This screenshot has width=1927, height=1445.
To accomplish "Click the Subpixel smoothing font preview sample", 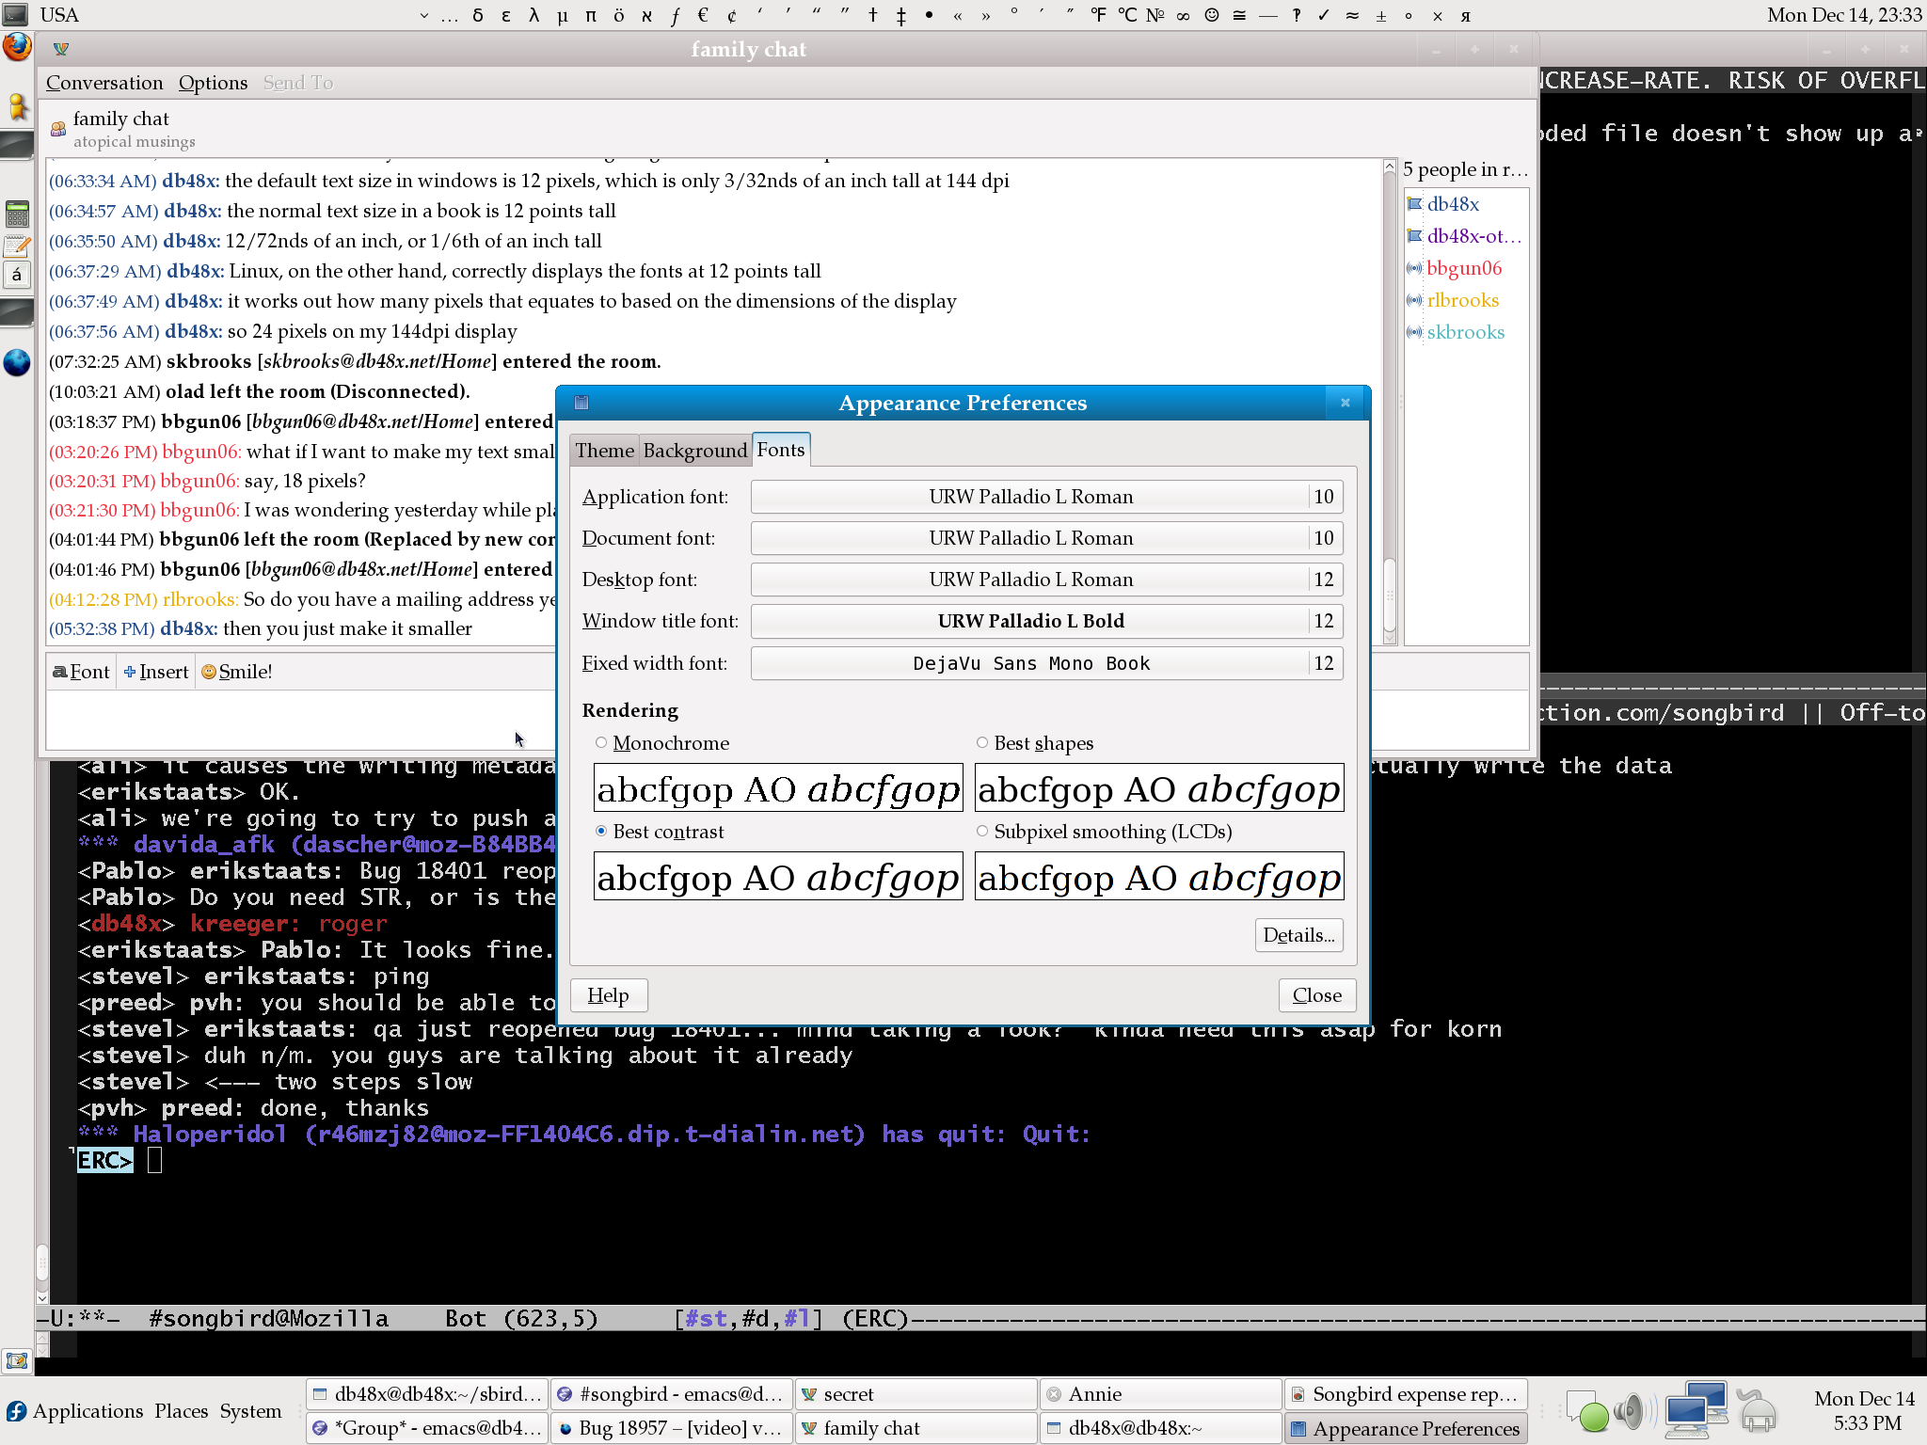I will point(1159,877).
